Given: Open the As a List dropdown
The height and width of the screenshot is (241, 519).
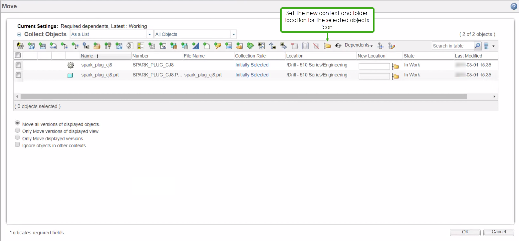Looking at the screenshot, I should pyautogui.click(x=149, y=34).
